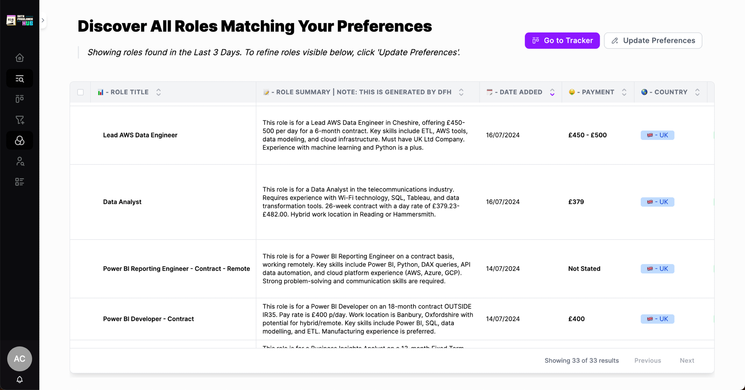Open the person search icon
This screenshot has height=390, width=745.
tap(19, 161)
